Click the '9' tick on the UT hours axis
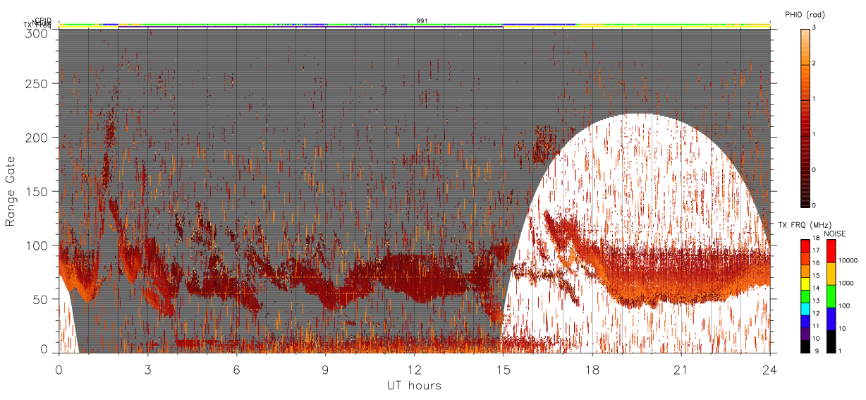This screenshot has width=866, height=400. pos(326,369)
